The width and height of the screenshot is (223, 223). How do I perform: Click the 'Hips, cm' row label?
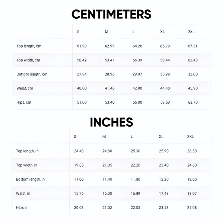click(24, 103)
